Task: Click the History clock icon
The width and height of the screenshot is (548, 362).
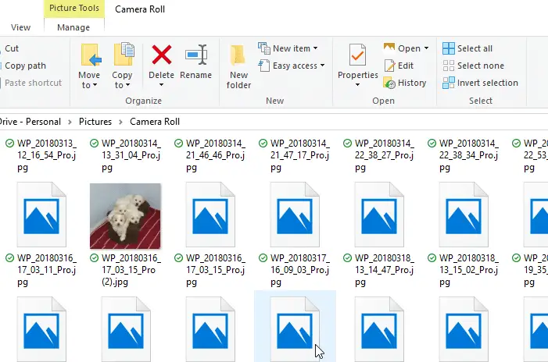Action: 389,83
